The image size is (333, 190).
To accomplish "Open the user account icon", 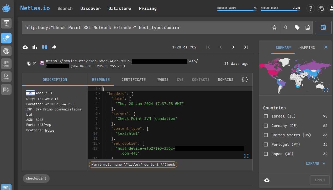I will tap(331, 9).
